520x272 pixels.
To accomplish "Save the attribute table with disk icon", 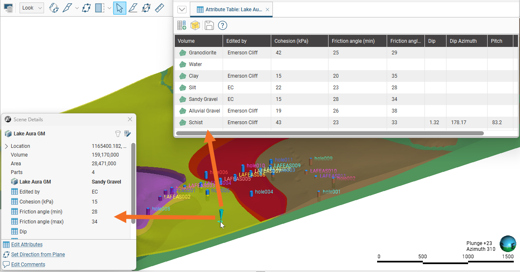I will [209, 25].
